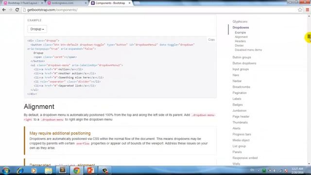Open the last taskbar application icon

(105, 171)
